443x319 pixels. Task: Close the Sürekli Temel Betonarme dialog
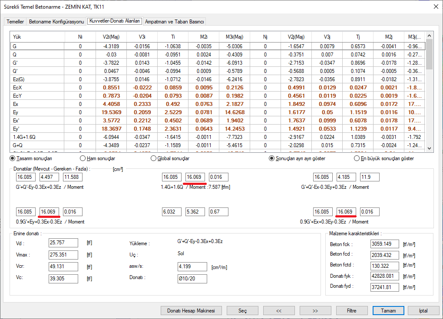click(x=436, y=7)
